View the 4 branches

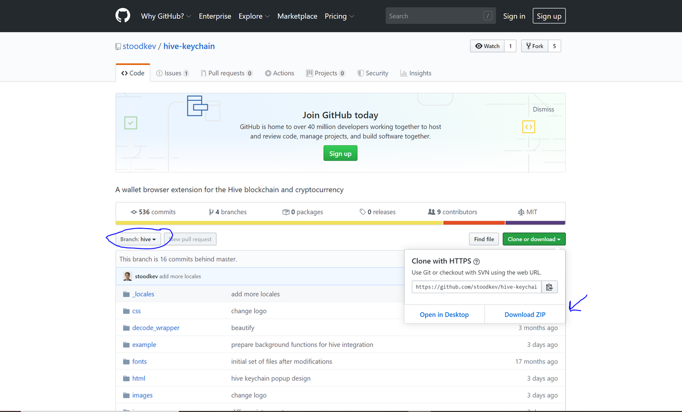tap(228, 212)
